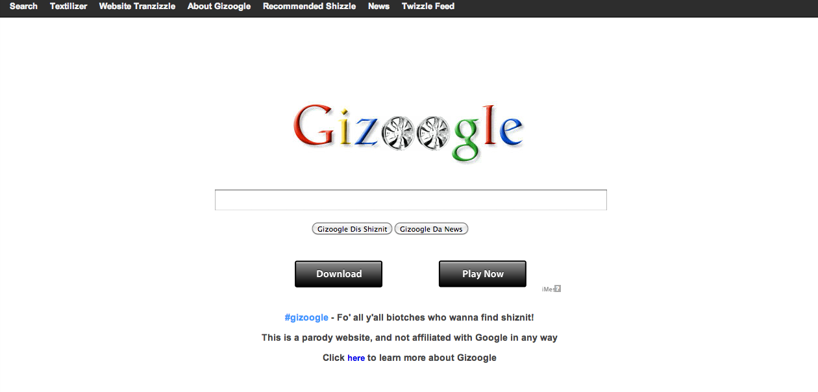Open About Gizoogle in the top navigation bar
Screen dimensions: 818x392
(x=219, y=6)
